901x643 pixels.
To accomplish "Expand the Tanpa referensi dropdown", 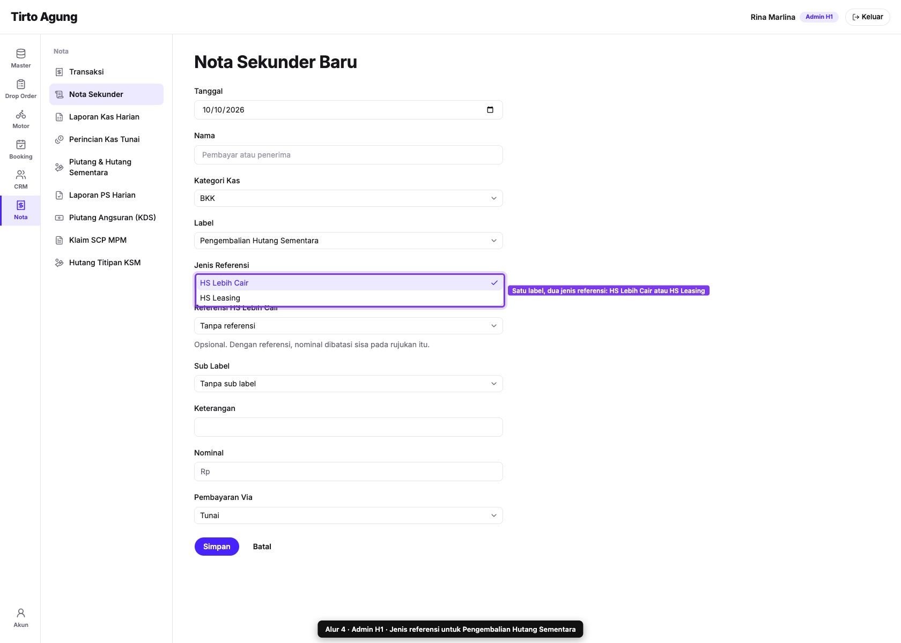I will pos(349,326).
